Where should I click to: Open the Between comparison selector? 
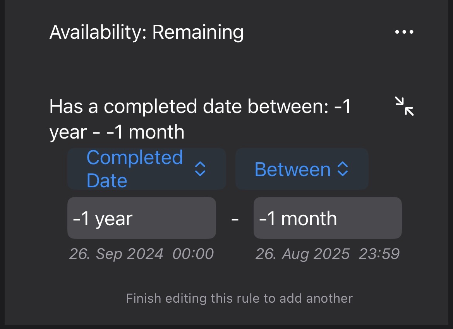pos(302,169)
